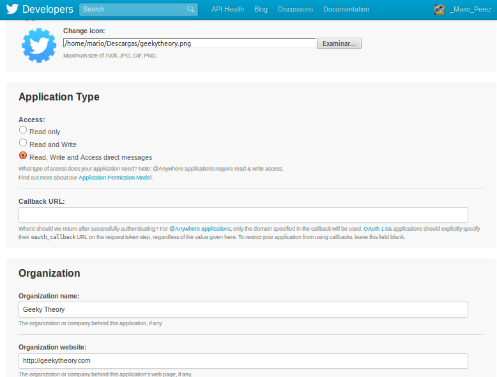
Task: Click the "Organization website:" label
Action: click(52, 347)
